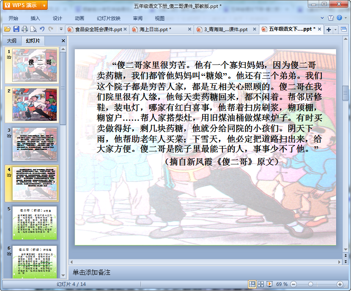351x291 pixels.
Task: Go to previous slide double-arrow button
Action: pyautogui.click(x=345, y=256)
